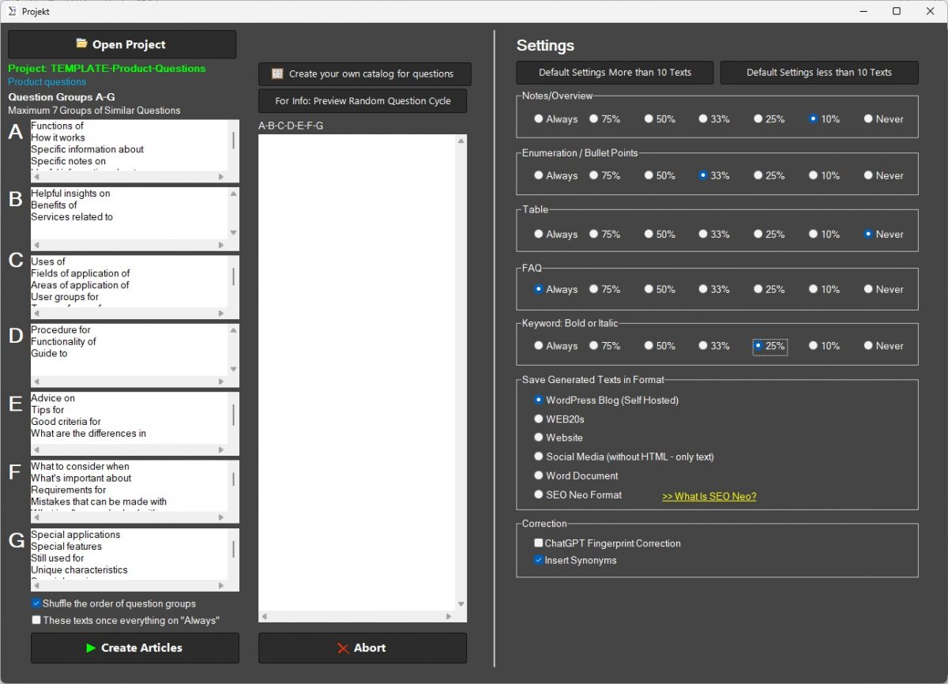Click the catalog icon beside 'Create your own catalog'
The height and width of the screenshot is (684, 948).
coord(277,73)
